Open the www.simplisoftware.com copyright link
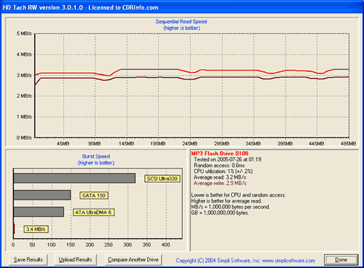The image size is (364, 268). 288,261
